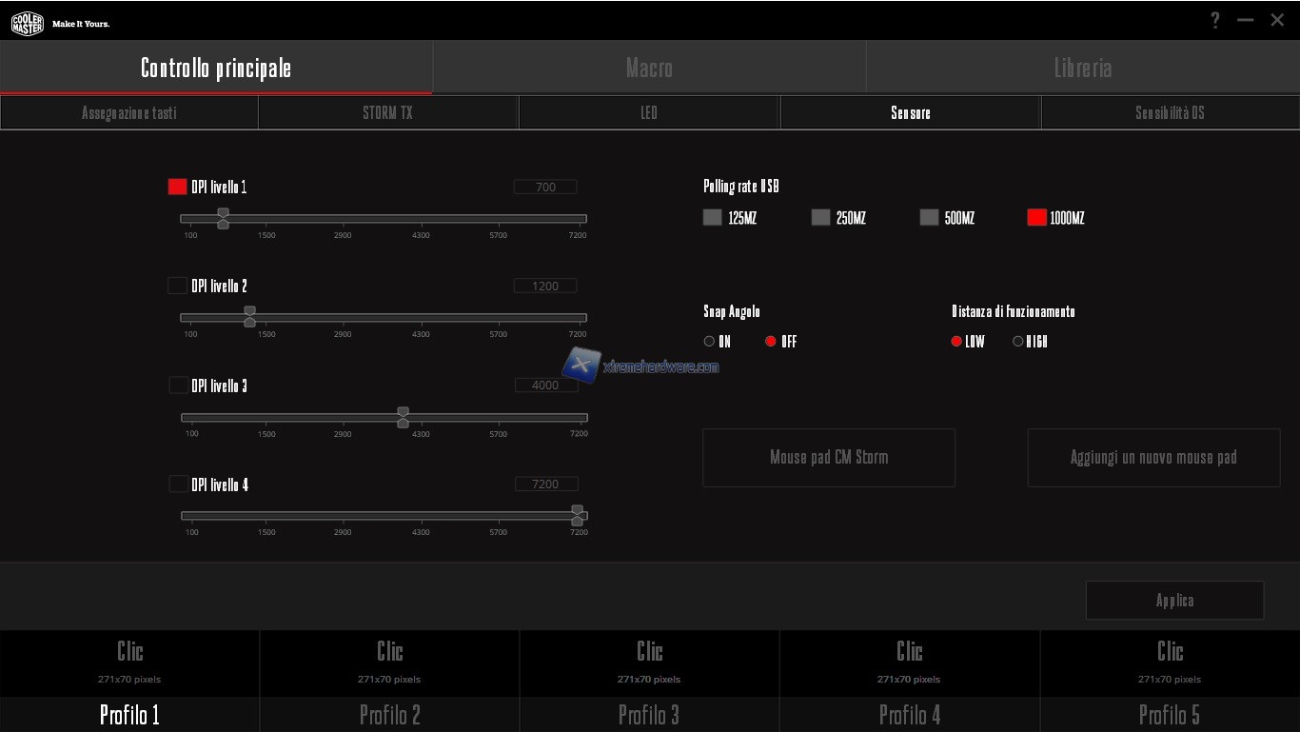Go to the Assegnazione tasti sub-tab
The height and width of the screenshot is (732, 1300).
pyautogui.click(x=129, y=112)
